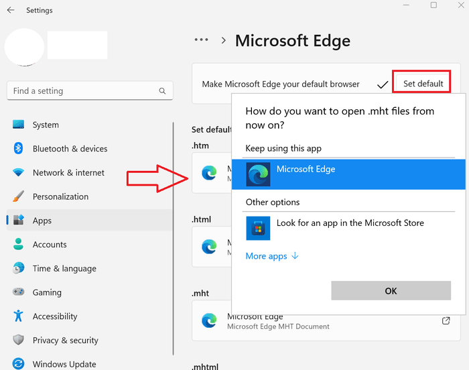Choose Look for an app in Microsoft Store
This screenshot has height=370, width=469.
[348, 228]
